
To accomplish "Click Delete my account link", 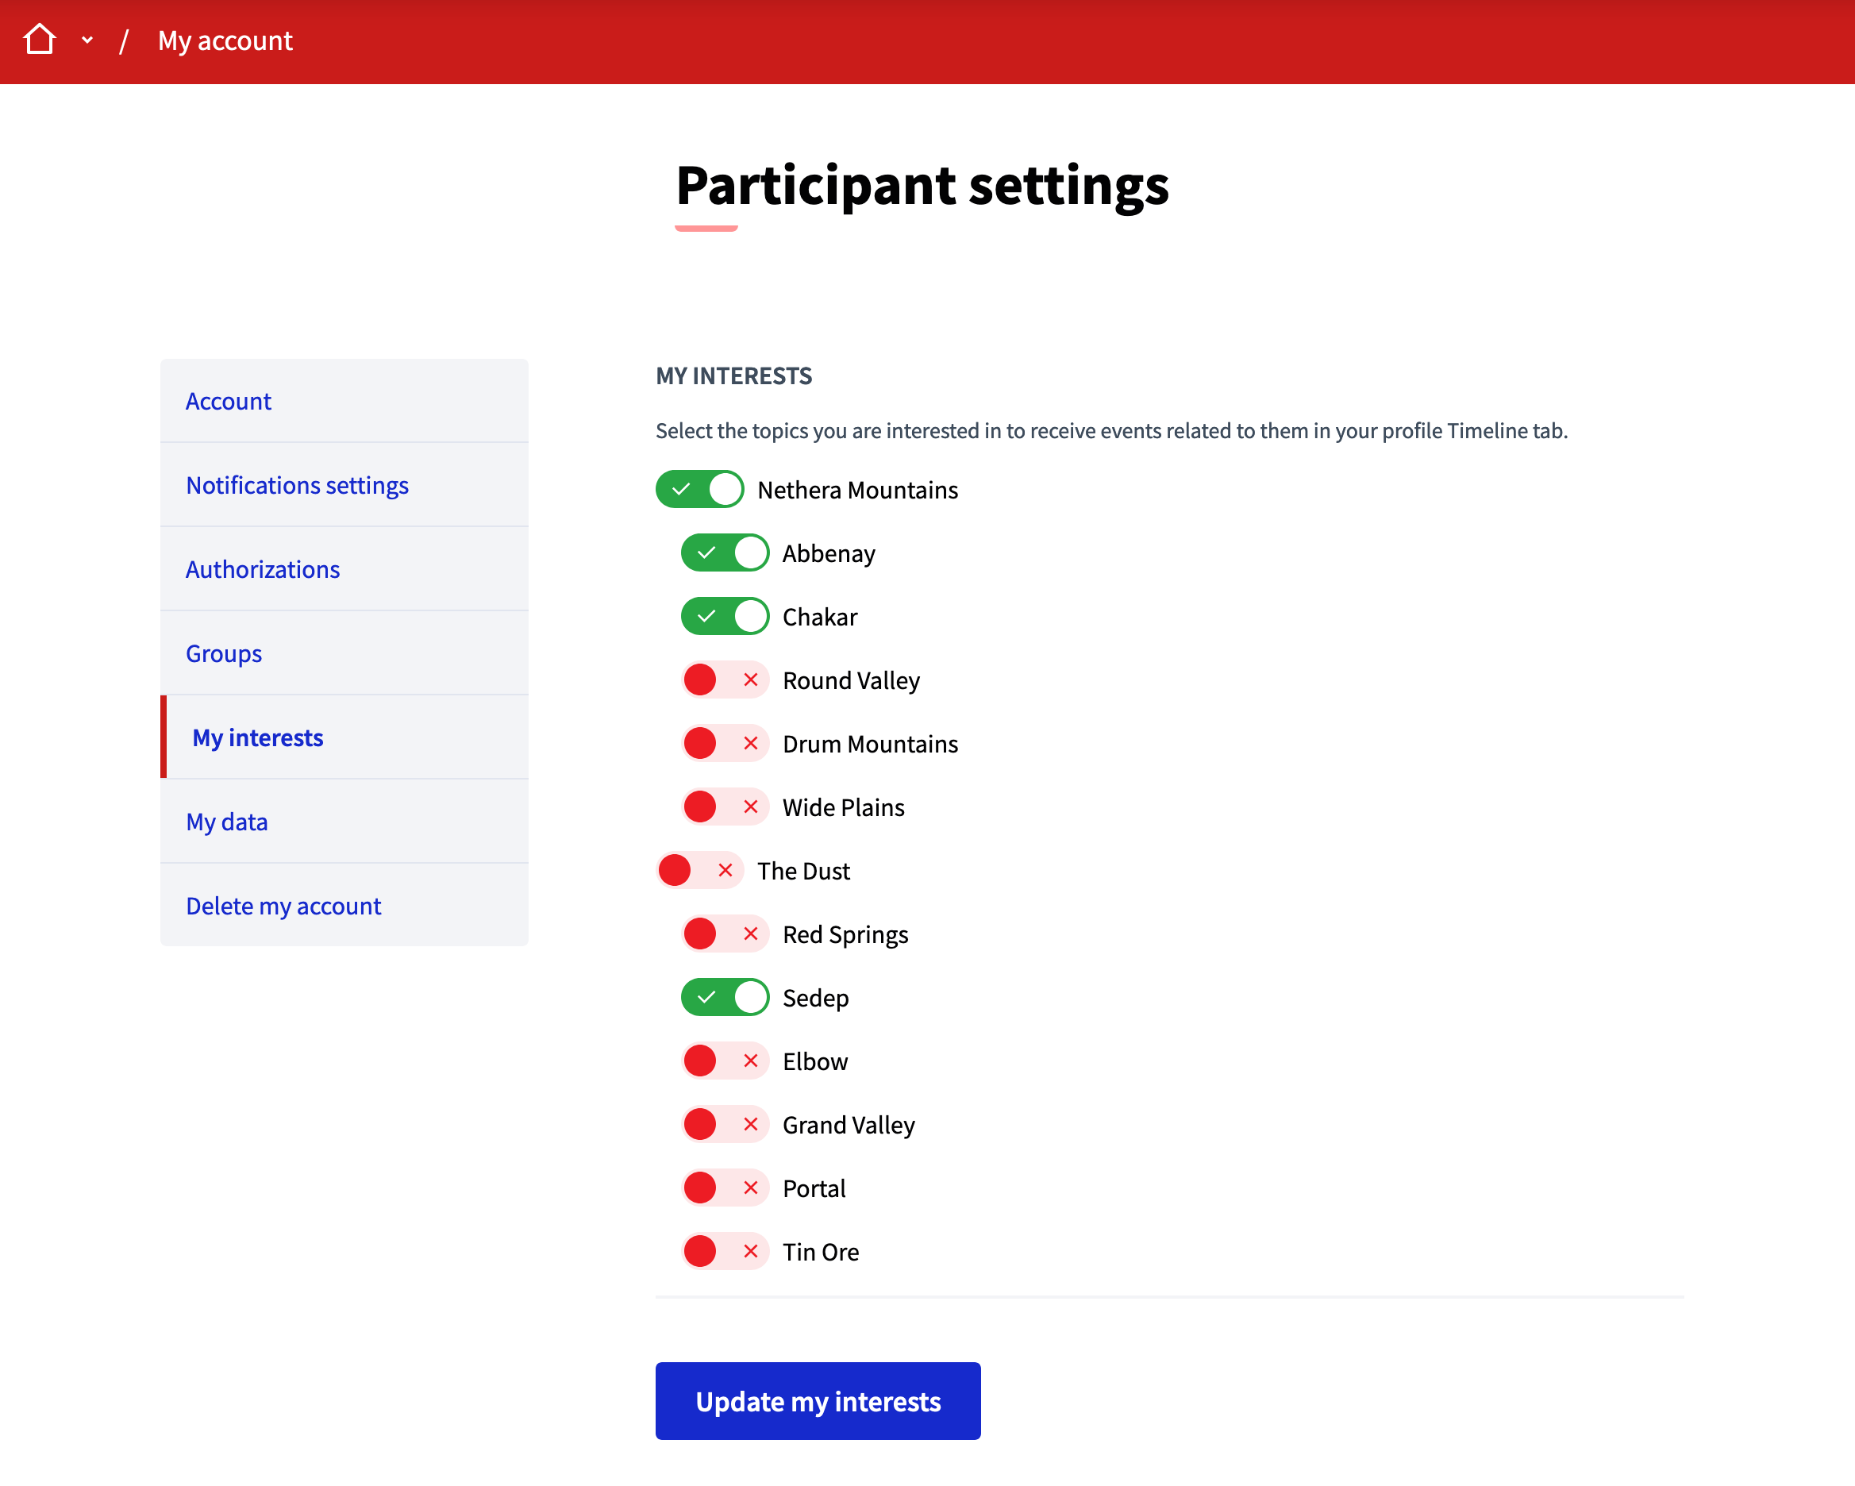I will (x=283, y=906).
